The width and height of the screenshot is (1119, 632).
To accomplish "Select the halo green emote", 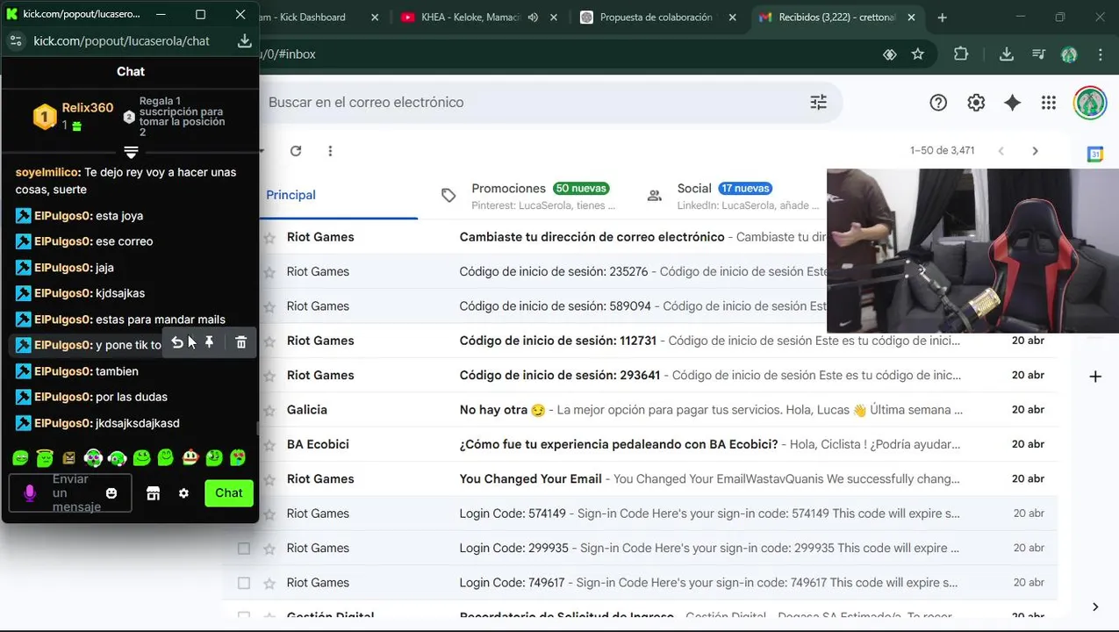I will pyautogui.click(x=45, y=457).
